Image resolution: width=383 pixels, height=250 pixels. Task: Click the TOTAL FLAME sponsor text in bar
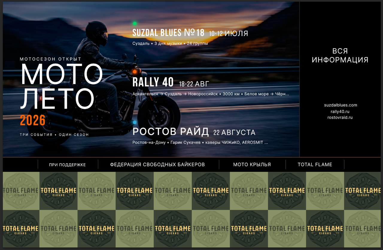[x=315, y=164]
